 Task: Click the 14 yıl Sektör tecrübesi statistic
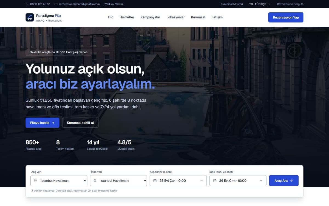pyautogui.click(x=97, y=145)
